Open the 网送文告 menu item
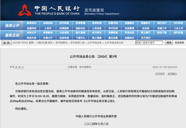 click(31, 38)
